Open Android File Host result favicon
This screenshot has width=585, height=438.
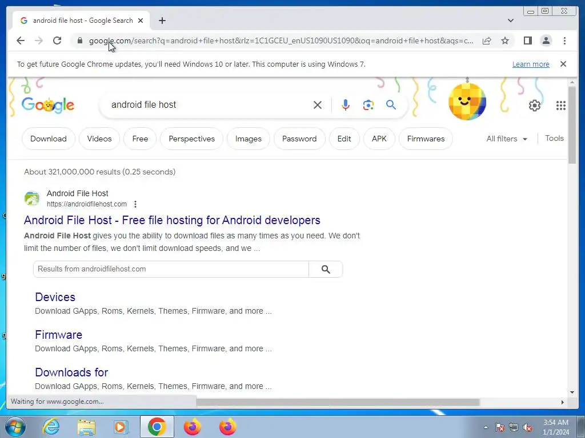click(32, 198)
